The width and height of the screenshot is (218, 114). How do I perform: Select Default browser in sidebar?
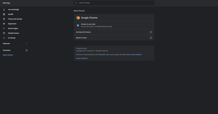pos(13,33)
